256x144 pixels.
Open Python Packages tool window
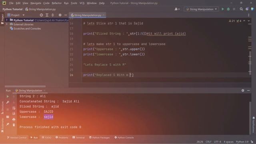point(100,138)
